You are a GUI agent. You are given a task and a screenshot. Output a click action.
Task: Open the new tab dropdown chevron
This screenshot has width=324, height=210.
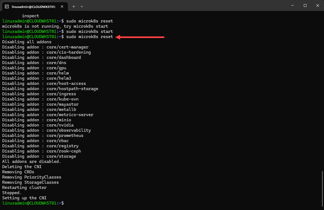click(x=82, y=6)
